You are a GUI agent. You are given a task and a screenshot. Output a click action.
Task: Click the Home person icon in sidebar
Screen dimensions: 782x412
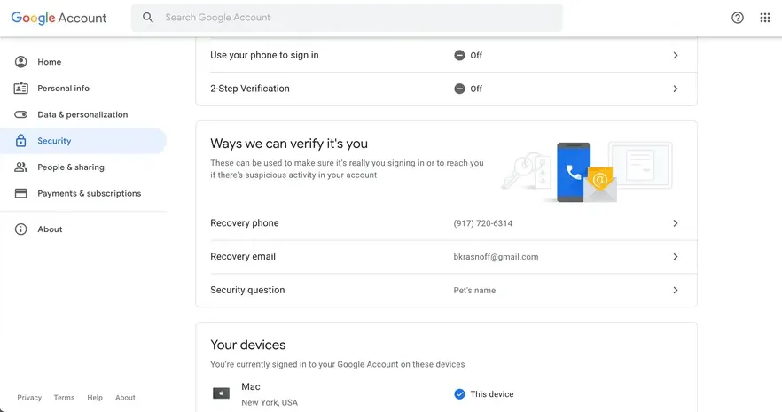(x=21, y=62)
